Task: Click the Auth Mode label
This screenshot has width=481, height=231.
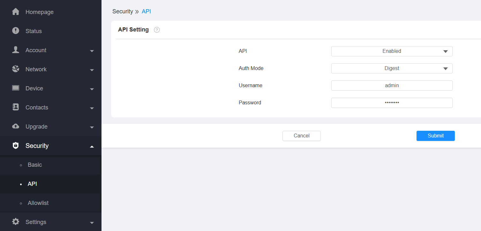Action: point(251,68)
